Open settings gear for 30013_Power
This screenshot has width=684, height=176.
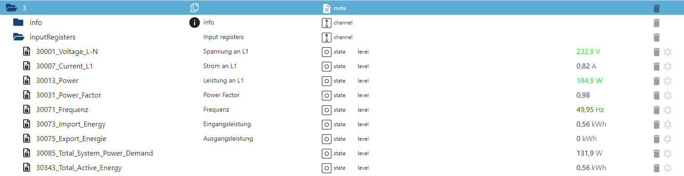tap(668, 81)
